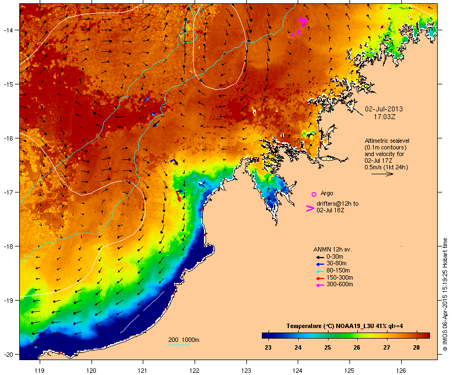
Task: Click the ANMN 12h av. heading
Action: coord(332,249)
